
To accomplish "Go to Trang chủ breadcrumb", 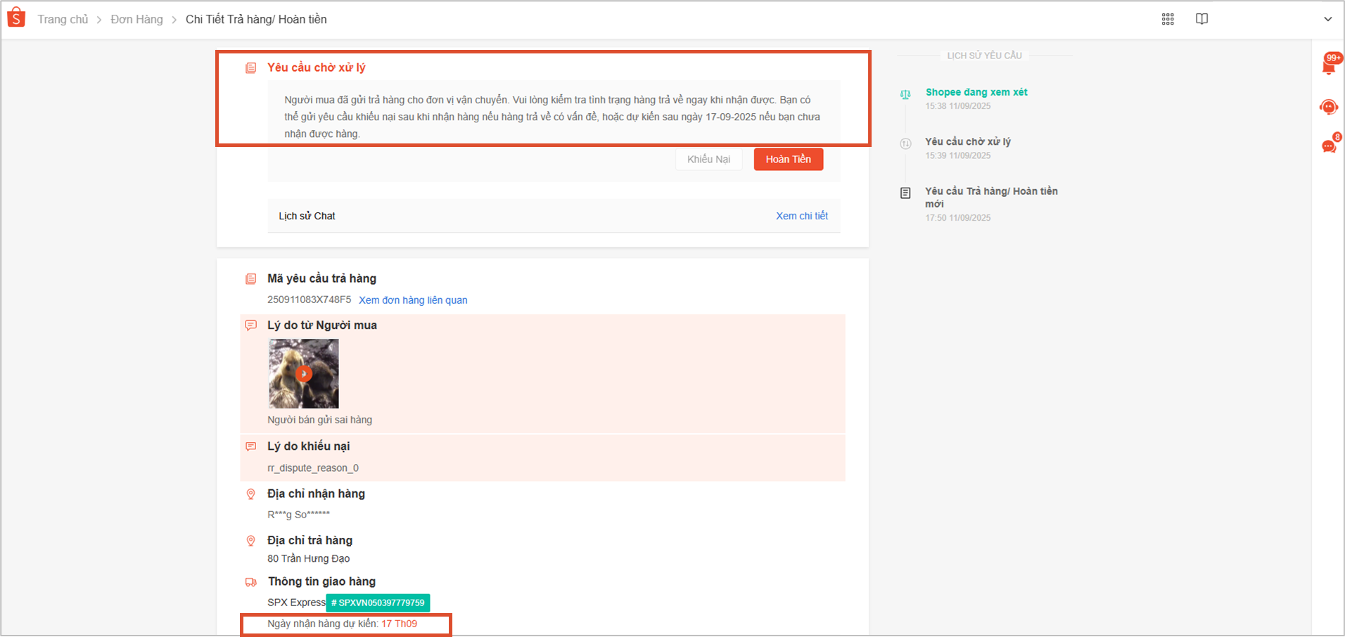I will coord(63,20).
